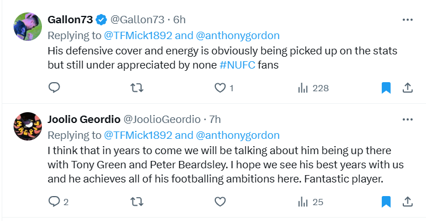The height and width of the screenshot is (221, 426).
Task: Share Joolio Geordio's tweet
Action: [x=407, y=202]
